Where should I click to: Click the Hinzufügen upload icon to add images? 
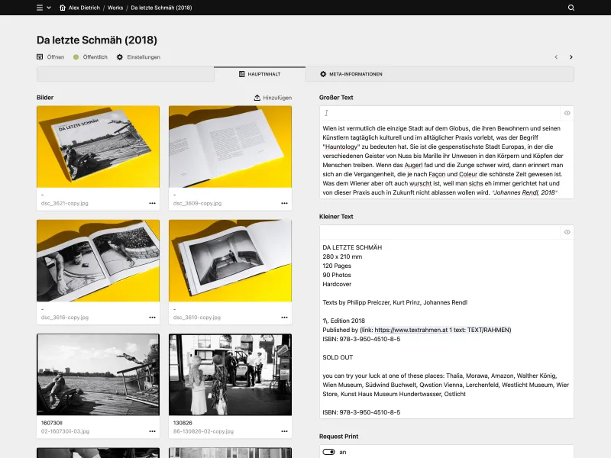[x=257, y=98]
